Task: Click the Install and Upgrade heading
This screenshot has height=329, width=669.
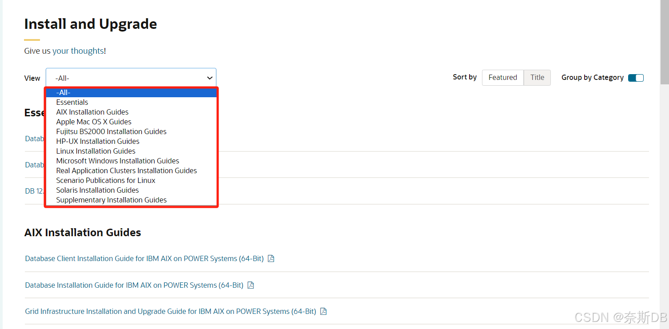Action: 91,24
